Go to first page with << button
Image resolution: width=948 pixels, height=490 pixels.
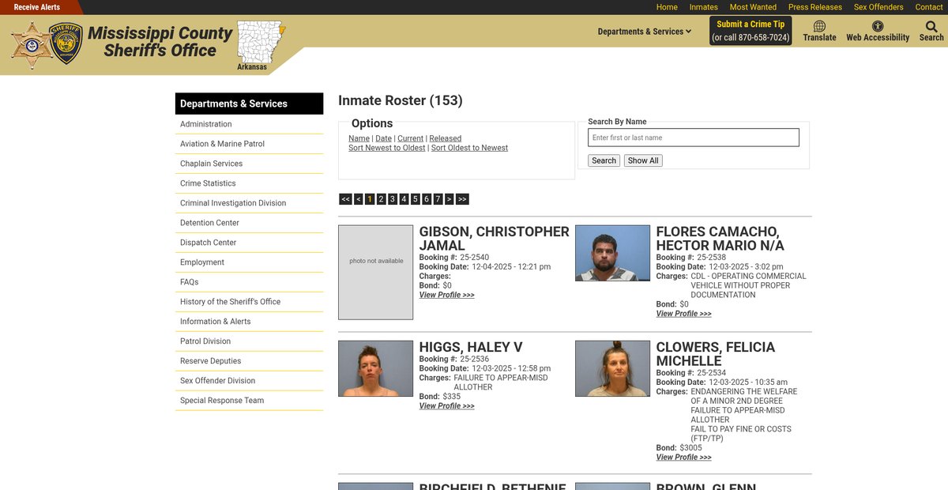coord(345,199)
